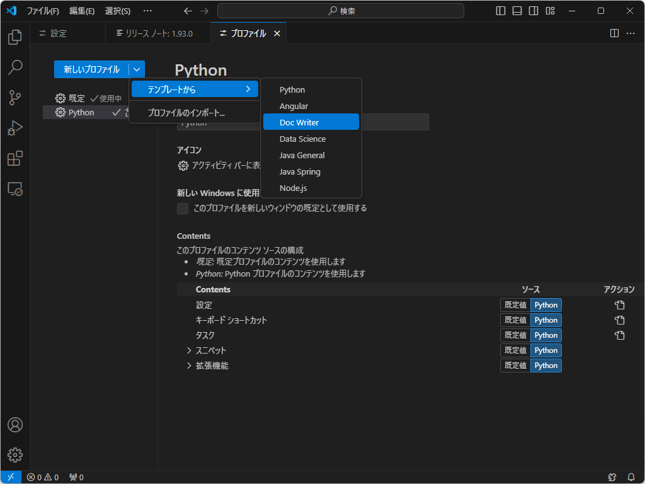Expand the スニペット row
Screen dimensions: 645x484
[189, 350]
